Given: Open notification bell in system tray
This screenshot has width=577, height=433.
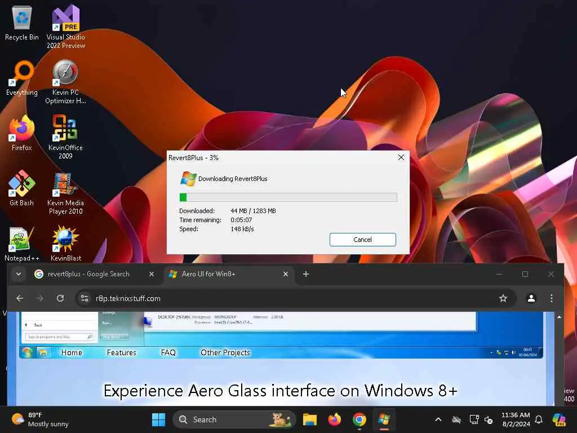Looking at the screenshot, I should coord(539,419).
